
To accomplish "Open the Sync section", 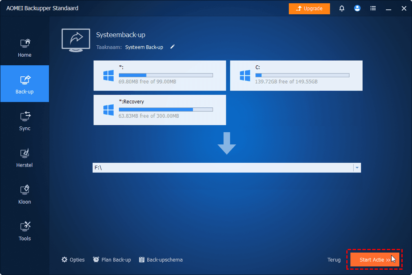I will (25, 121).
